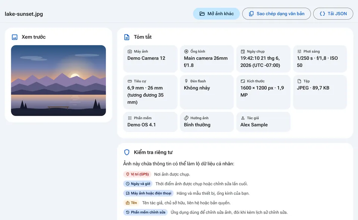Screen dimensions: 358x220
Task: Click the Ống kính lens icon
Action: pyautogui.click(x=186, y=51)
